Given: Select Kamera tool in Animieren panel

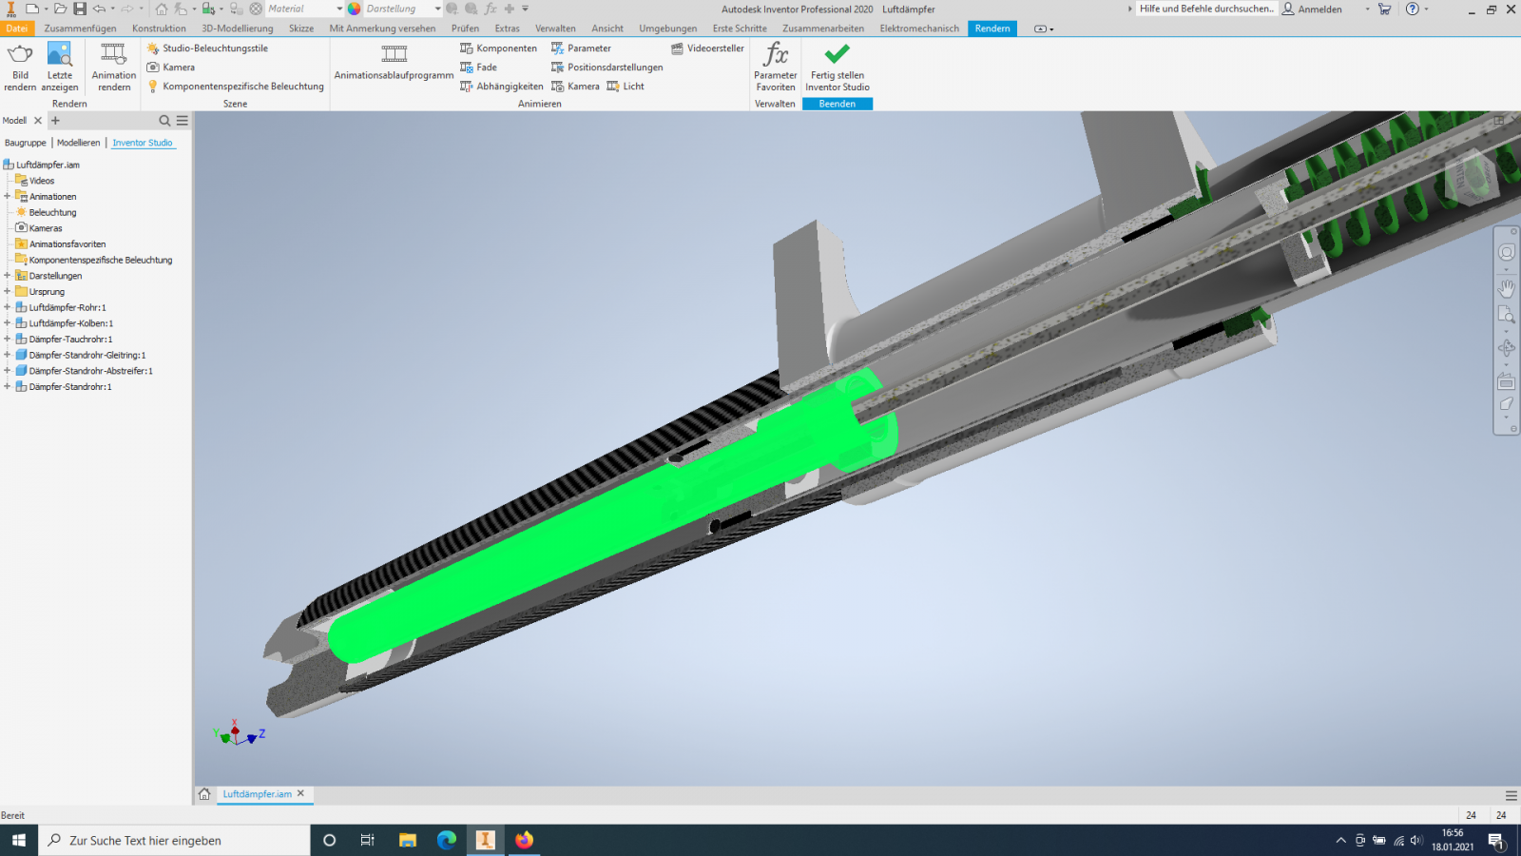Looking at the screenshot, I should point(576,87).
